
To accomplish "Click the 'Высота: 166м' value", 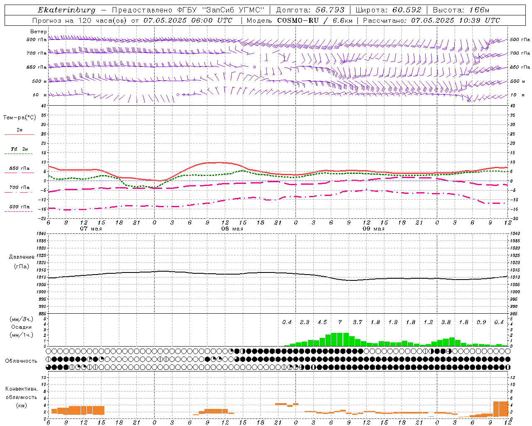I will pyautogui.click(x=461, y=10).
